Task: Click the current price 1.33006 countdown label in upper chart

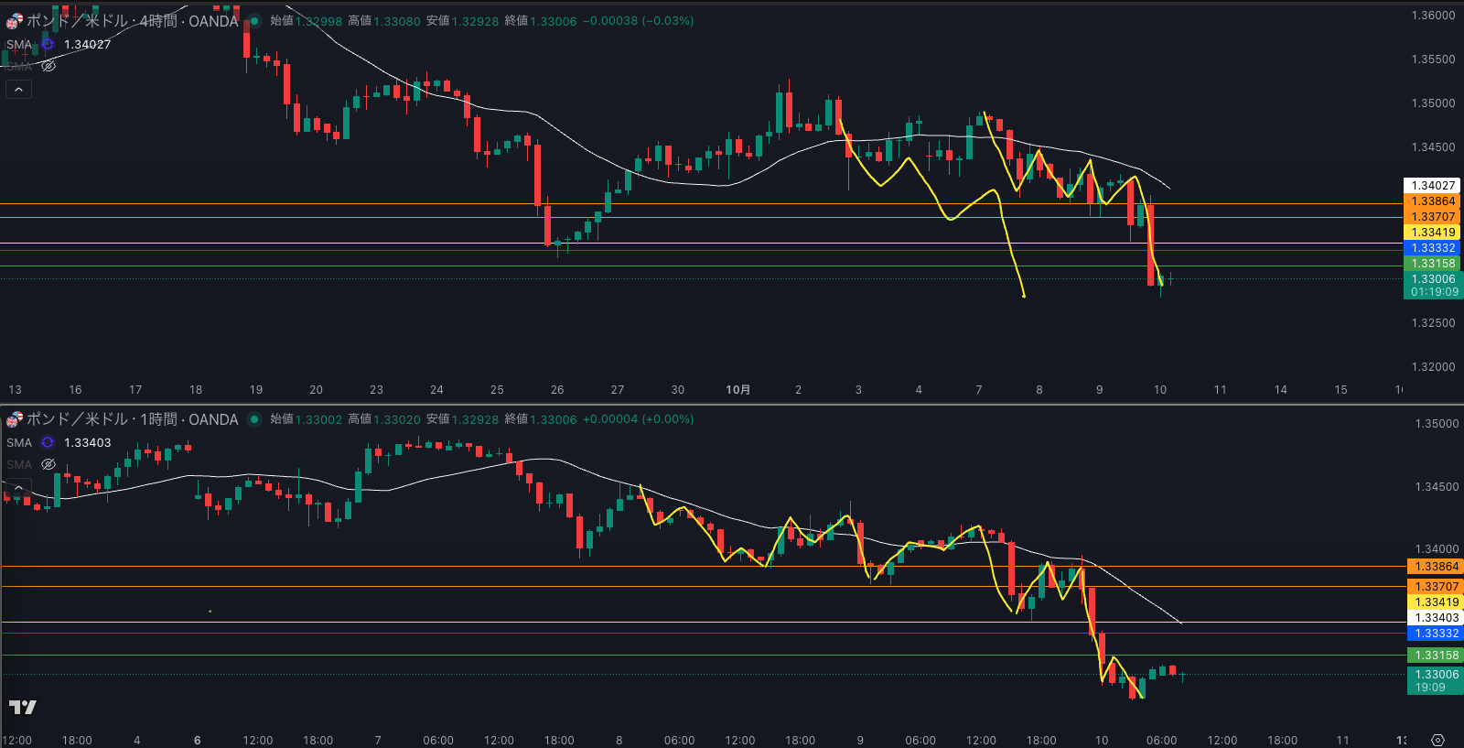Action: (x=1433, y=286)
